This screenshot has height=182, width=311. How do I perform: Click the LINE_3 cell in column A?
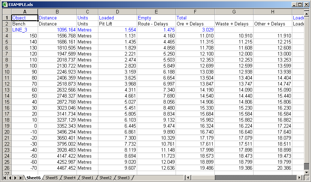tap(20, 30)
